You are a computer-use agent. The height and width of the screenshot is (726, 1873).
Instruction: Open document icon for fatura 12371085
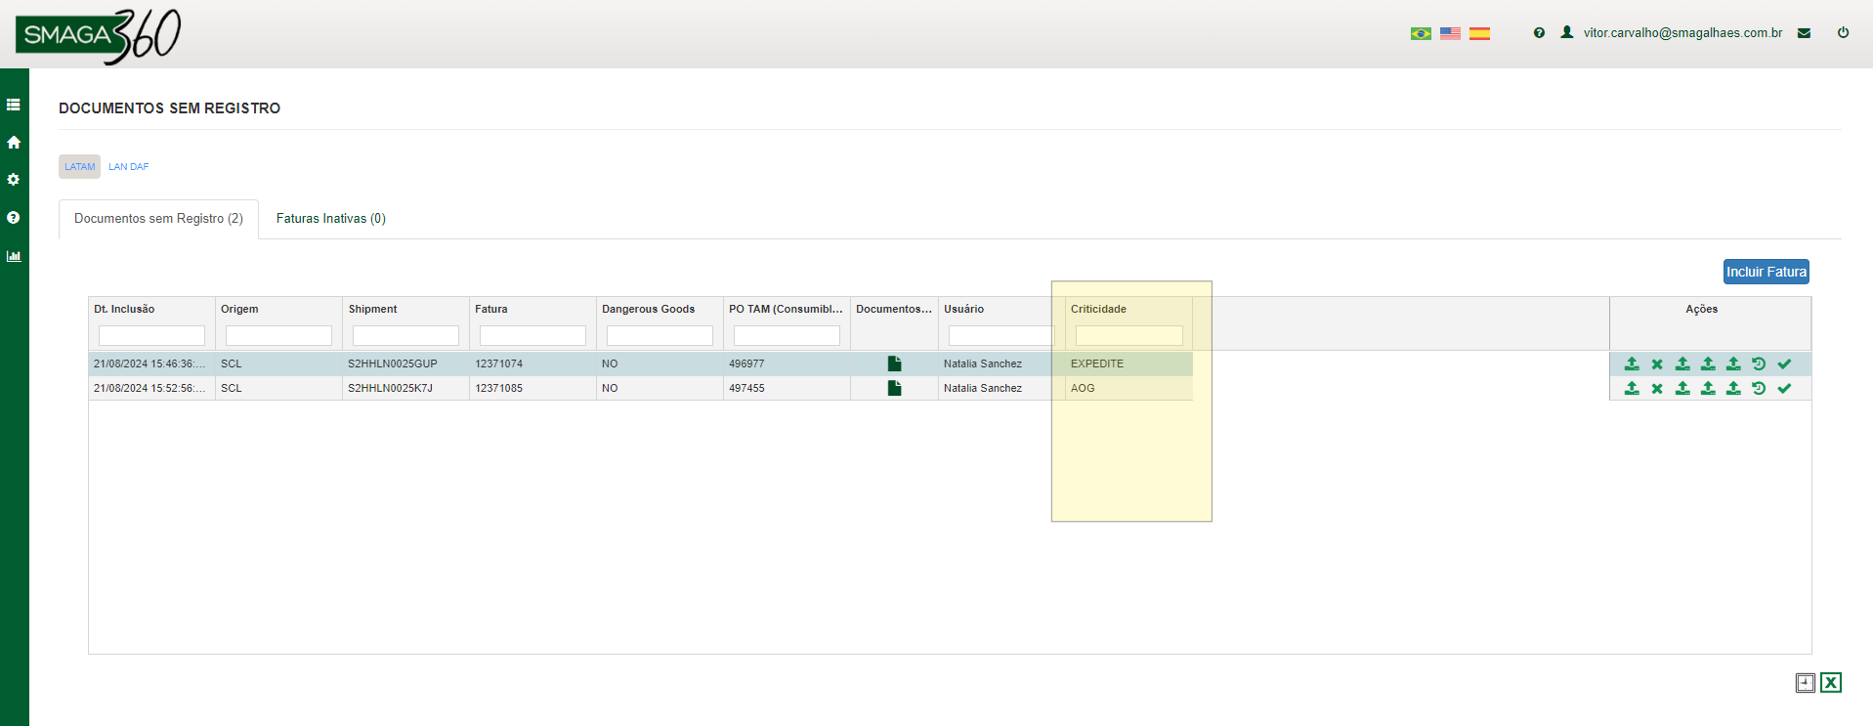[894, 388]
